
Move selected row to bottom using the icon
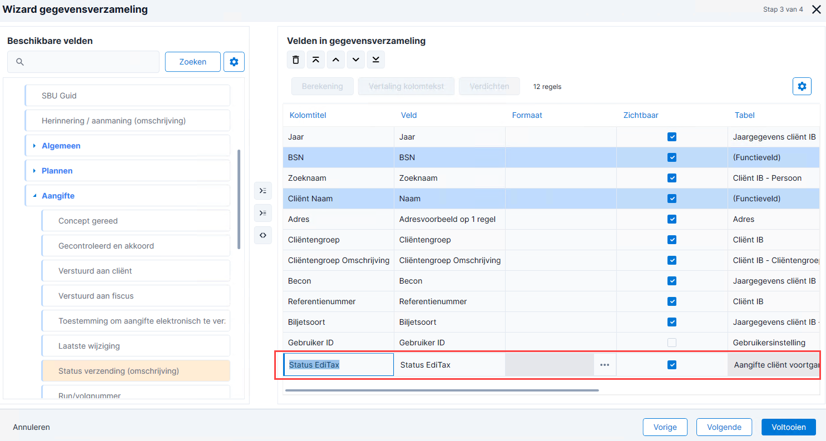(x=375, y=60)
